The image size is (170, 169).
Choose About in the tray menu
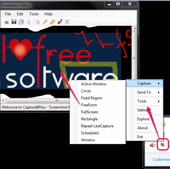pos(145,128)
